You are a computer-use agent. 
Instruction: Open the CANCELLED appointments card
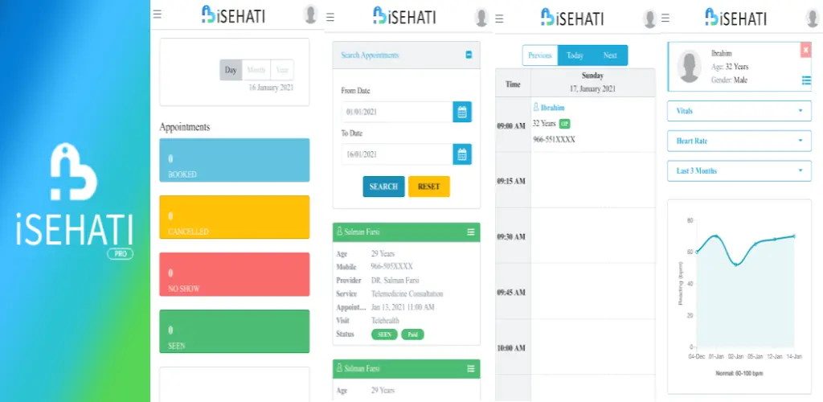tap(234, 217)
